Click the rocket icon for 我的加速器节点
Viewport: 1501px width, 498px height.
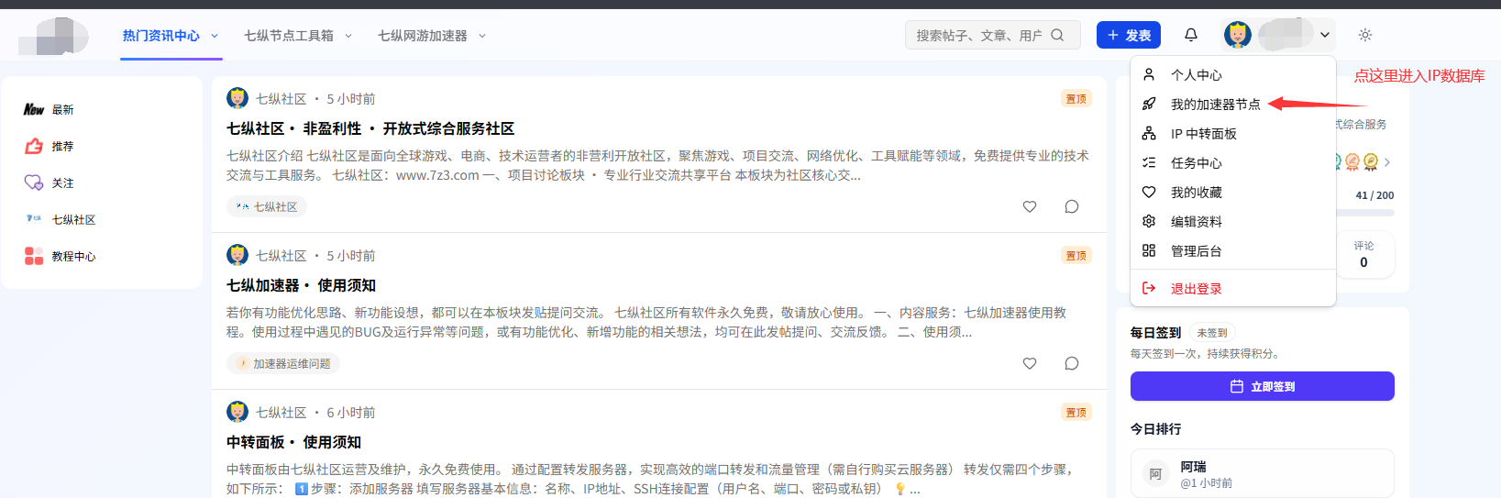[x=1149, y=104]
